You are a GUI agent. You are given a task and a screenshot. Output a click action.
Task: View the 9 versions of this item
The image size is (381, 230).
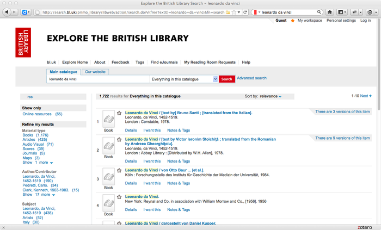coord(342,138)
